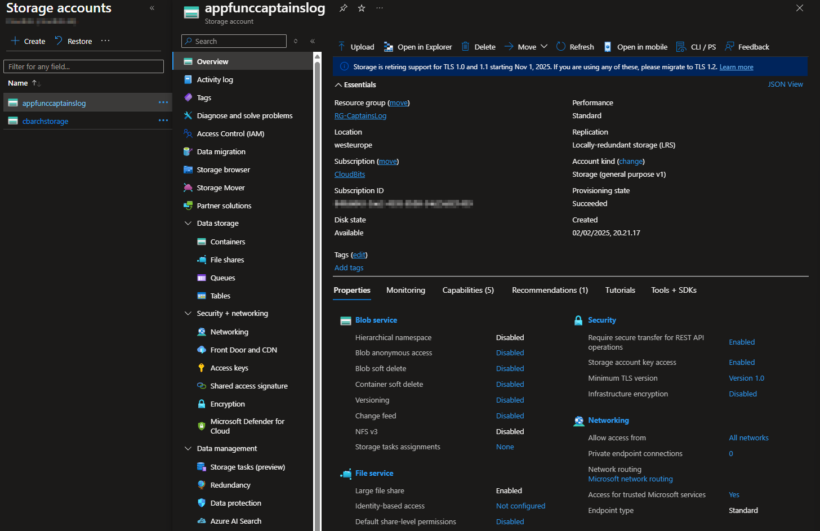Click the Filter for any field box
The height and width of the screenshot is (531, 820).
pos(83,66)
